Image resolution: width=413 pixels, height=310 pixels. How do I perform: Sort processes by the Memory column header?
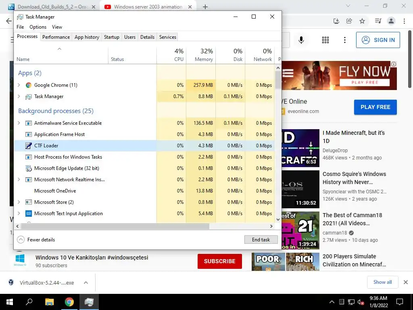[201, 55]
